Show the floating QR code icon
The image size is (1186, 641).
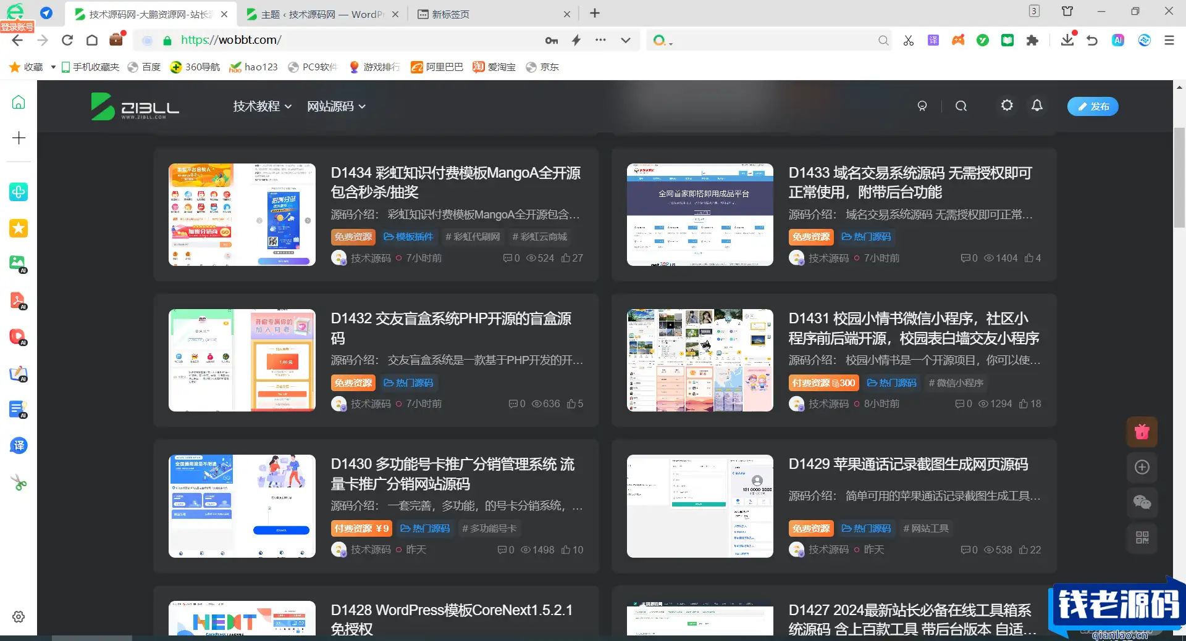[x=1142, y=537]
